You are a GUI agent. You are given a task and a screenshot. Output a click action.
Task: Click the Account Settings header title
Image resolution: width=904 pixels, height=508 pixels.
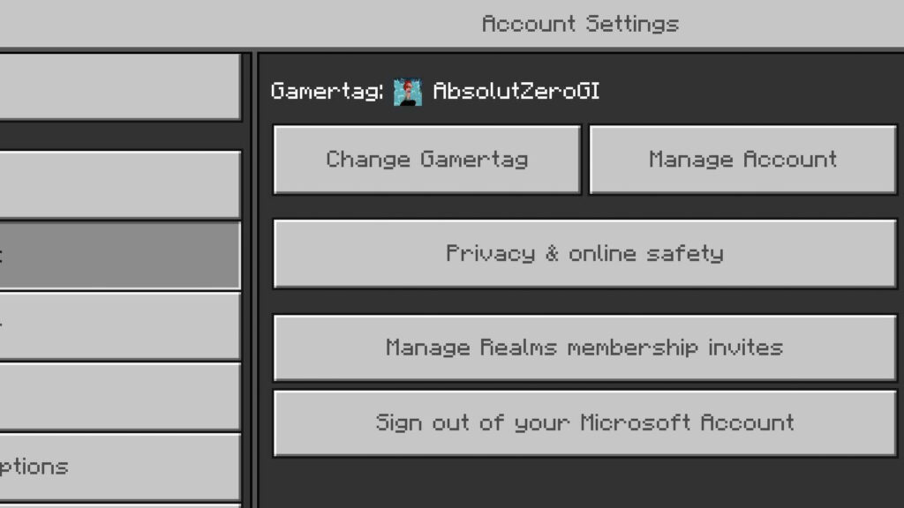coord(580,24)
